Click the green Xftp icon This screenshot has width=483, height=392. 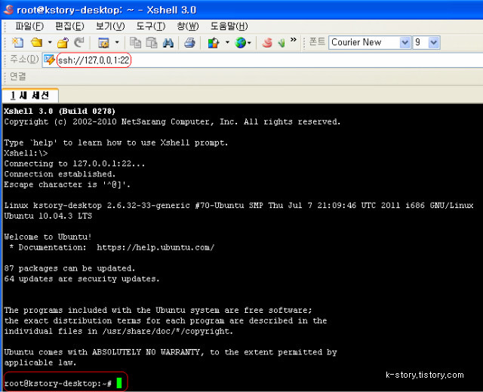pos(281,42)
